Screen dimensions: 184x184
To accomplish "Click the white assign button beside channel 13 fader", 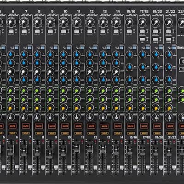I will point(109,167).
